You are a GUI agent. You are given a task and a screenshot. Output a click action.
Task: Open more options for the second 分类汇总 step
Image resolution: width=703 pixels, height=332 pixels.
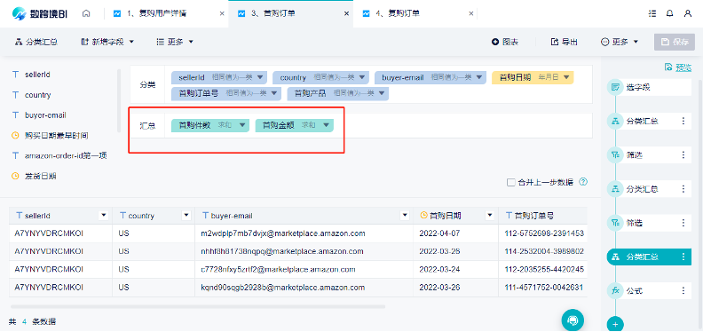pyautogui.click(x=683, y=189)
